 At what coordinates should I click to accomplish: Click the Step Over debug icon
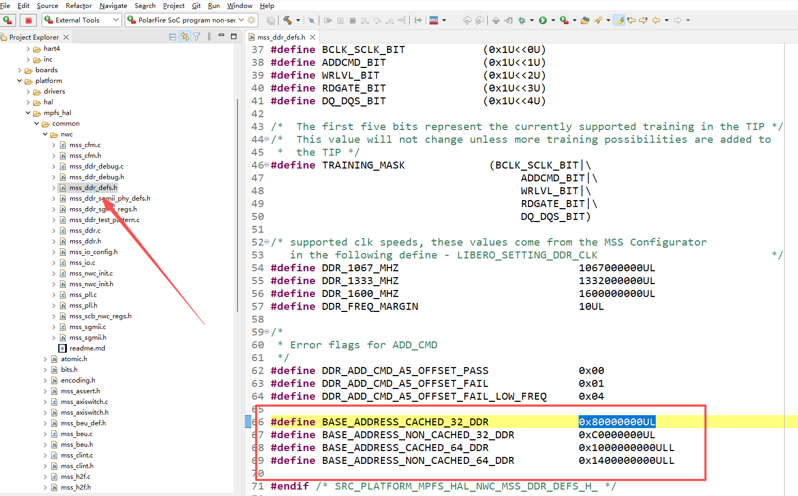point(377,20)
